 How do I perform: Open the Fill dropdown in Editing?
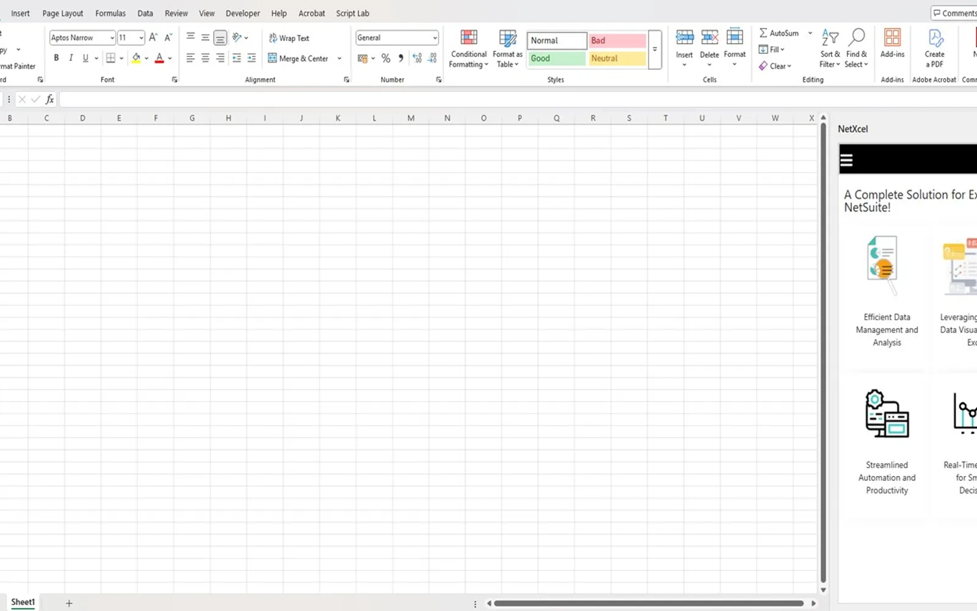pyautogui.click(x=772, y=49)
